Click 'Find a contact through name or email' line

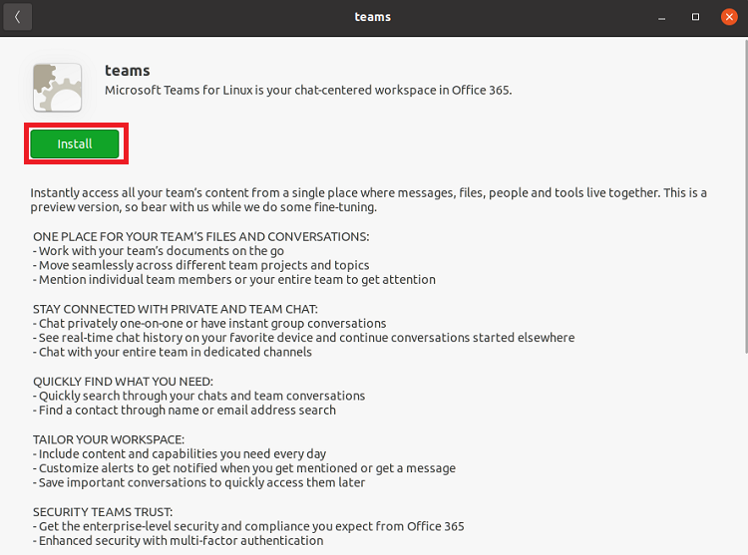[x=185, y=411]
